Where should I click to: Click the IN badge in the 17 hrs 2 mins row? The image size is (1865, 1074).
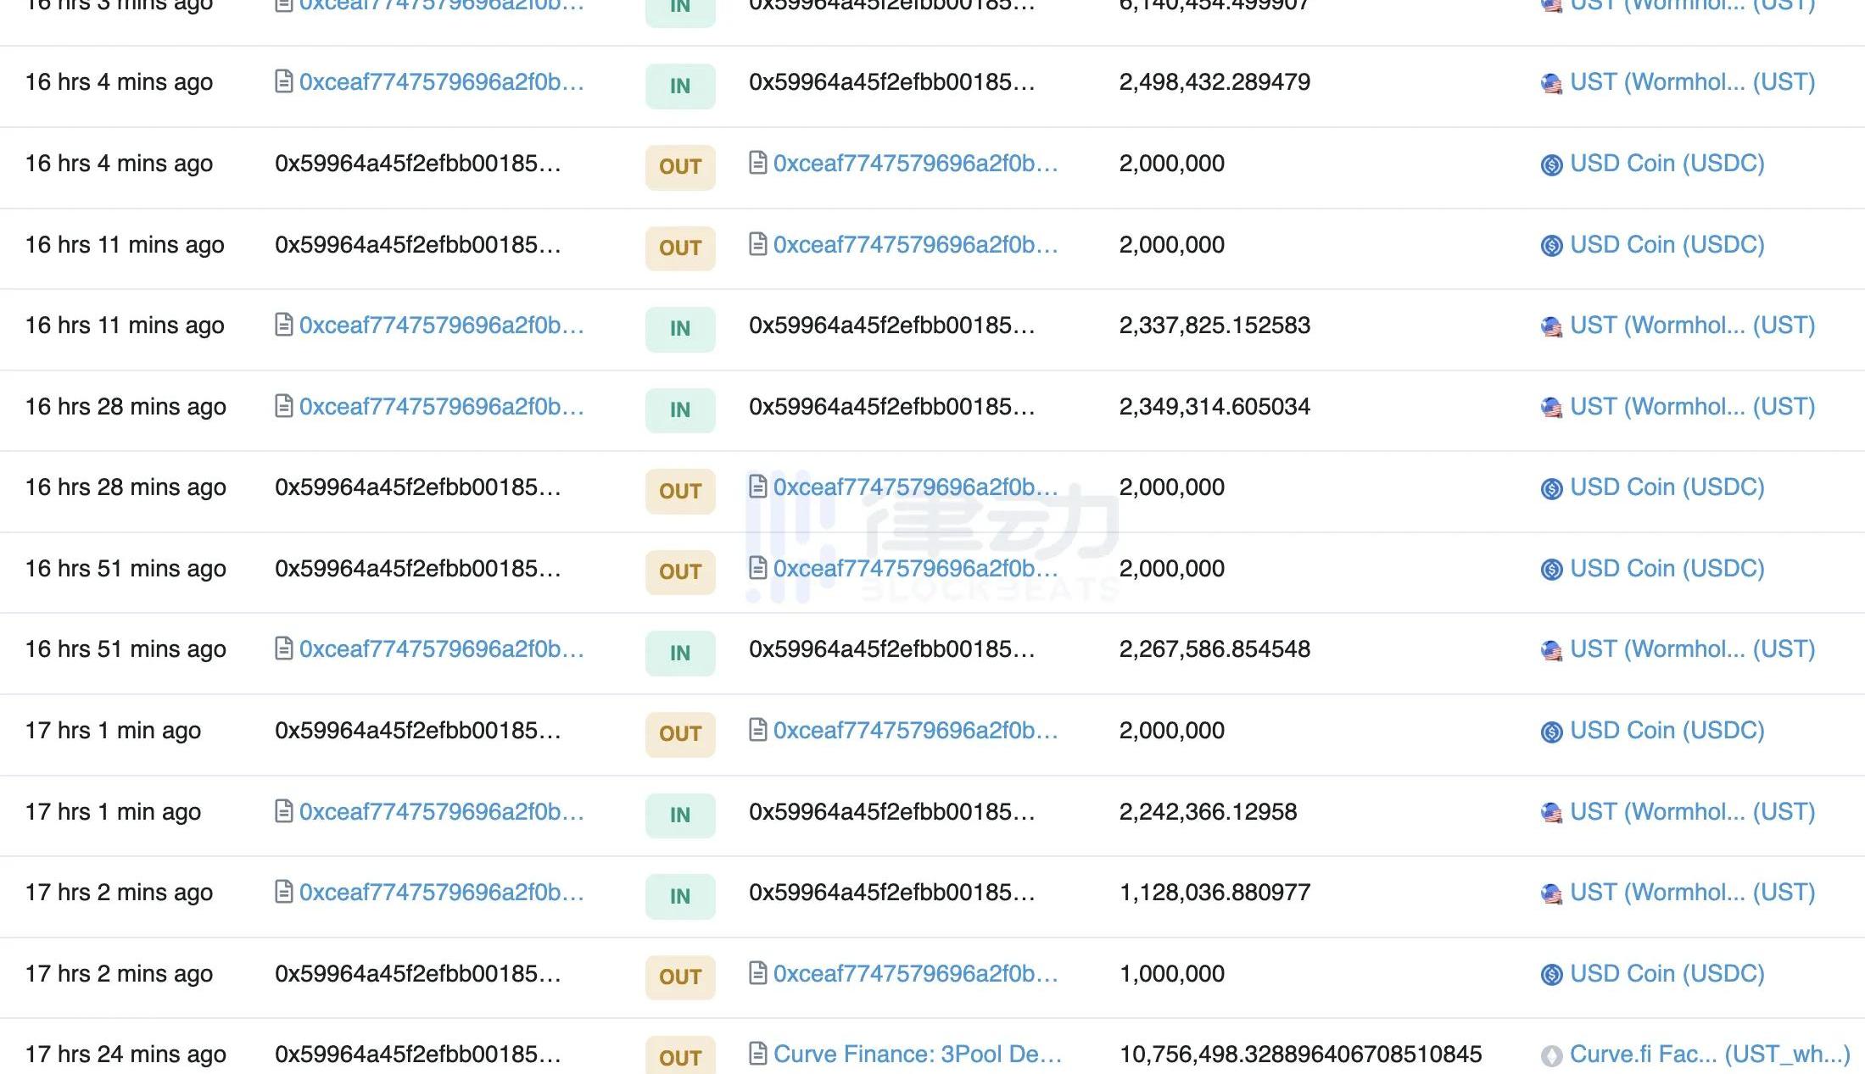tap(679, 896)
